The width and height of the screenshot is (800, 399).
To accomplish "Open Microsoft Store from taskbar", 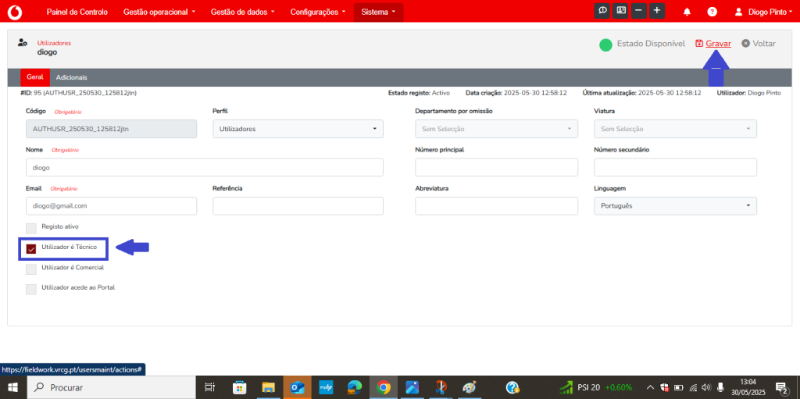I will pos(240,388).
